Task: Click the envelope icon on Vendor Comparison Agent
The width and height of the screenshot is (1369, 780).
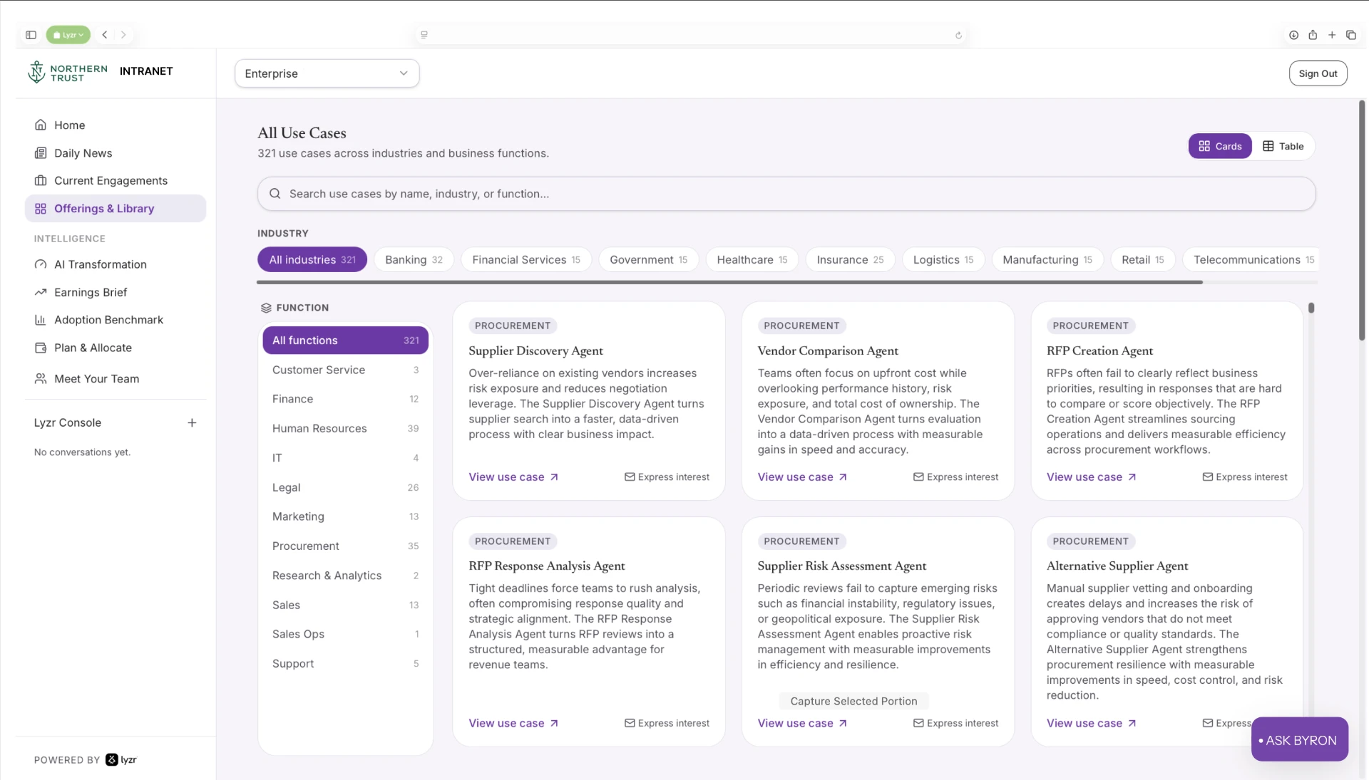Action: coord(918,477)
